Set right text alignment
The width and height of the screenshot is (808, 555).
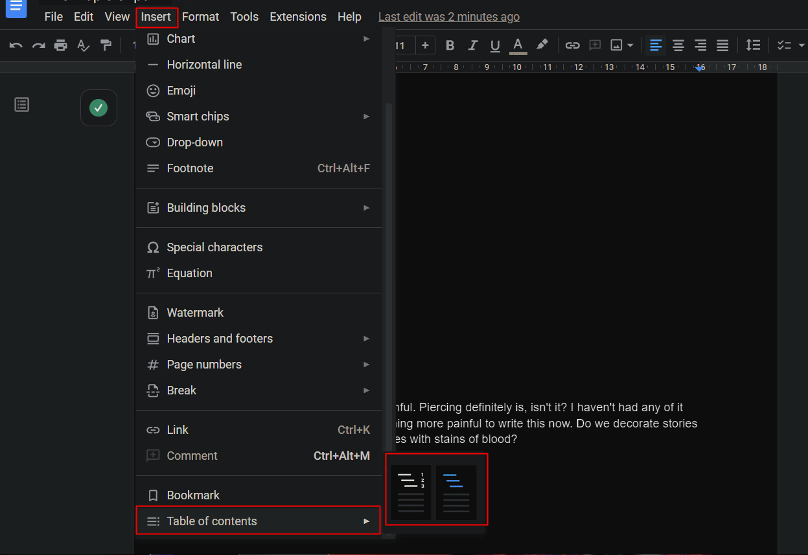700,45
